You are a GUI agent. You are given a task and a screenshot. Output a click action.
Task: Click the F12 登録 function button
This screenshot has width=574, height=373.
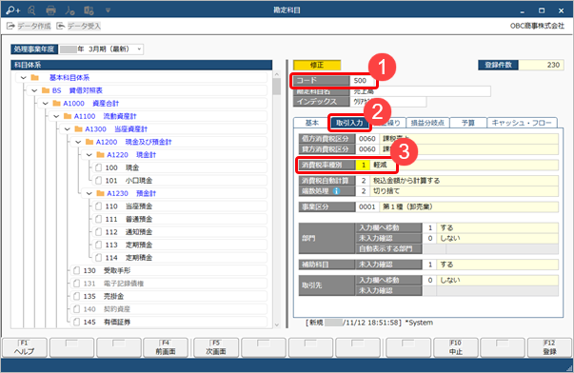pos(550,347)
